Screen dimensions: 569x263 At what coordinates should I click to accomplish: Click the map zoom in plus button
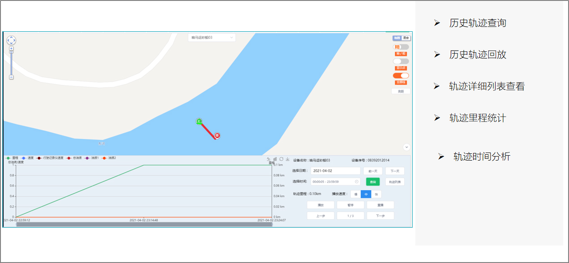(x=11, y=48)
